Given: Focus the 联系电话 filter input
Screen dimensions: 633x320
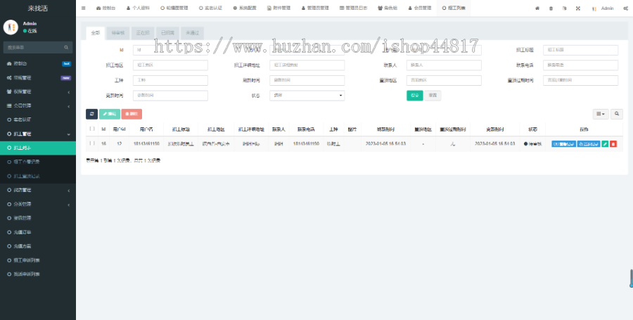Looking at the screenshot, I should [x=580, y=65].
